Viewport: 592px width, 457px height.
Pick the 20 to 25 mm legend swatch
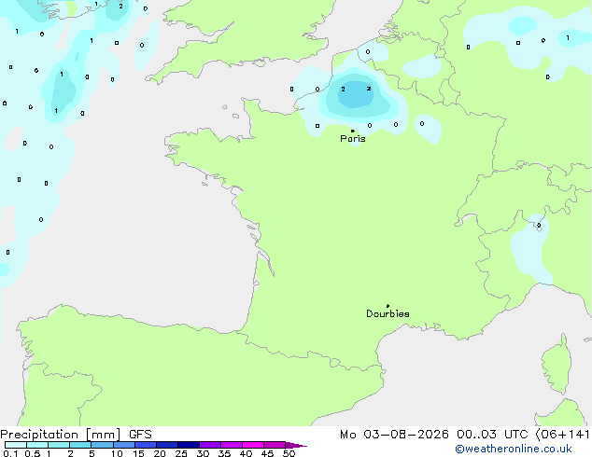[x=167, y=445]
